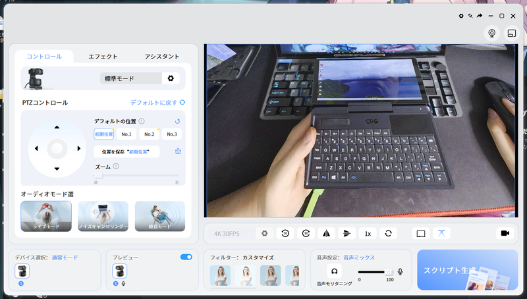Open resolution settings gear next to 4K 30FPS

265,233
